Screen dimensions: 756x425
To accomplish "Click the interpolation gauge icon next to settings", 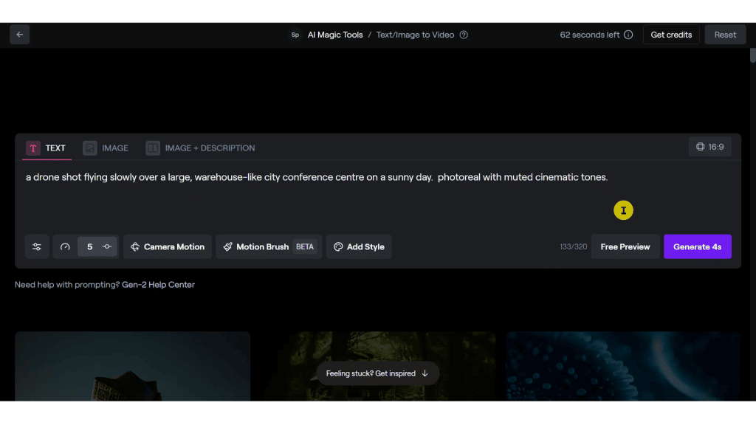I will pos(65,246).
